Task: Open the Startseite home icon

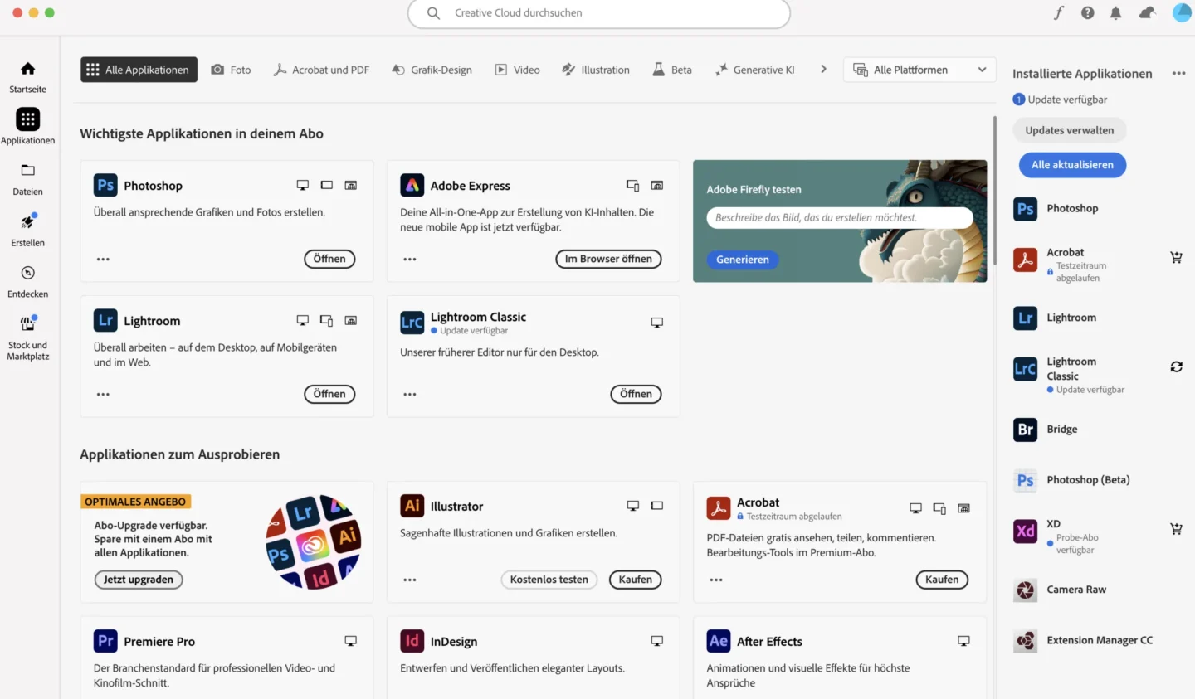Action: click(x=27, y=69)
